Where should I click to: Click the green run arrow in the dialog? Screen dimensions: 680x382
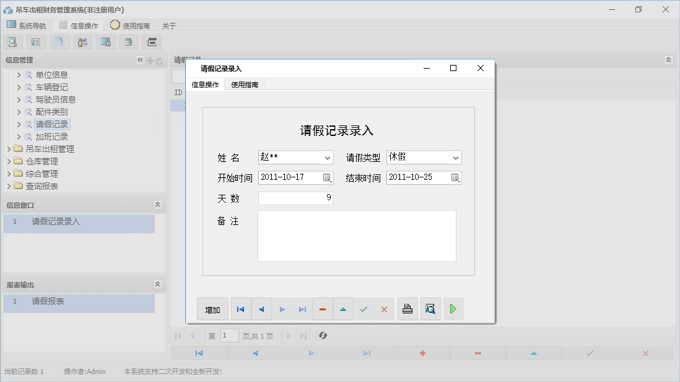tap(453, 308)
